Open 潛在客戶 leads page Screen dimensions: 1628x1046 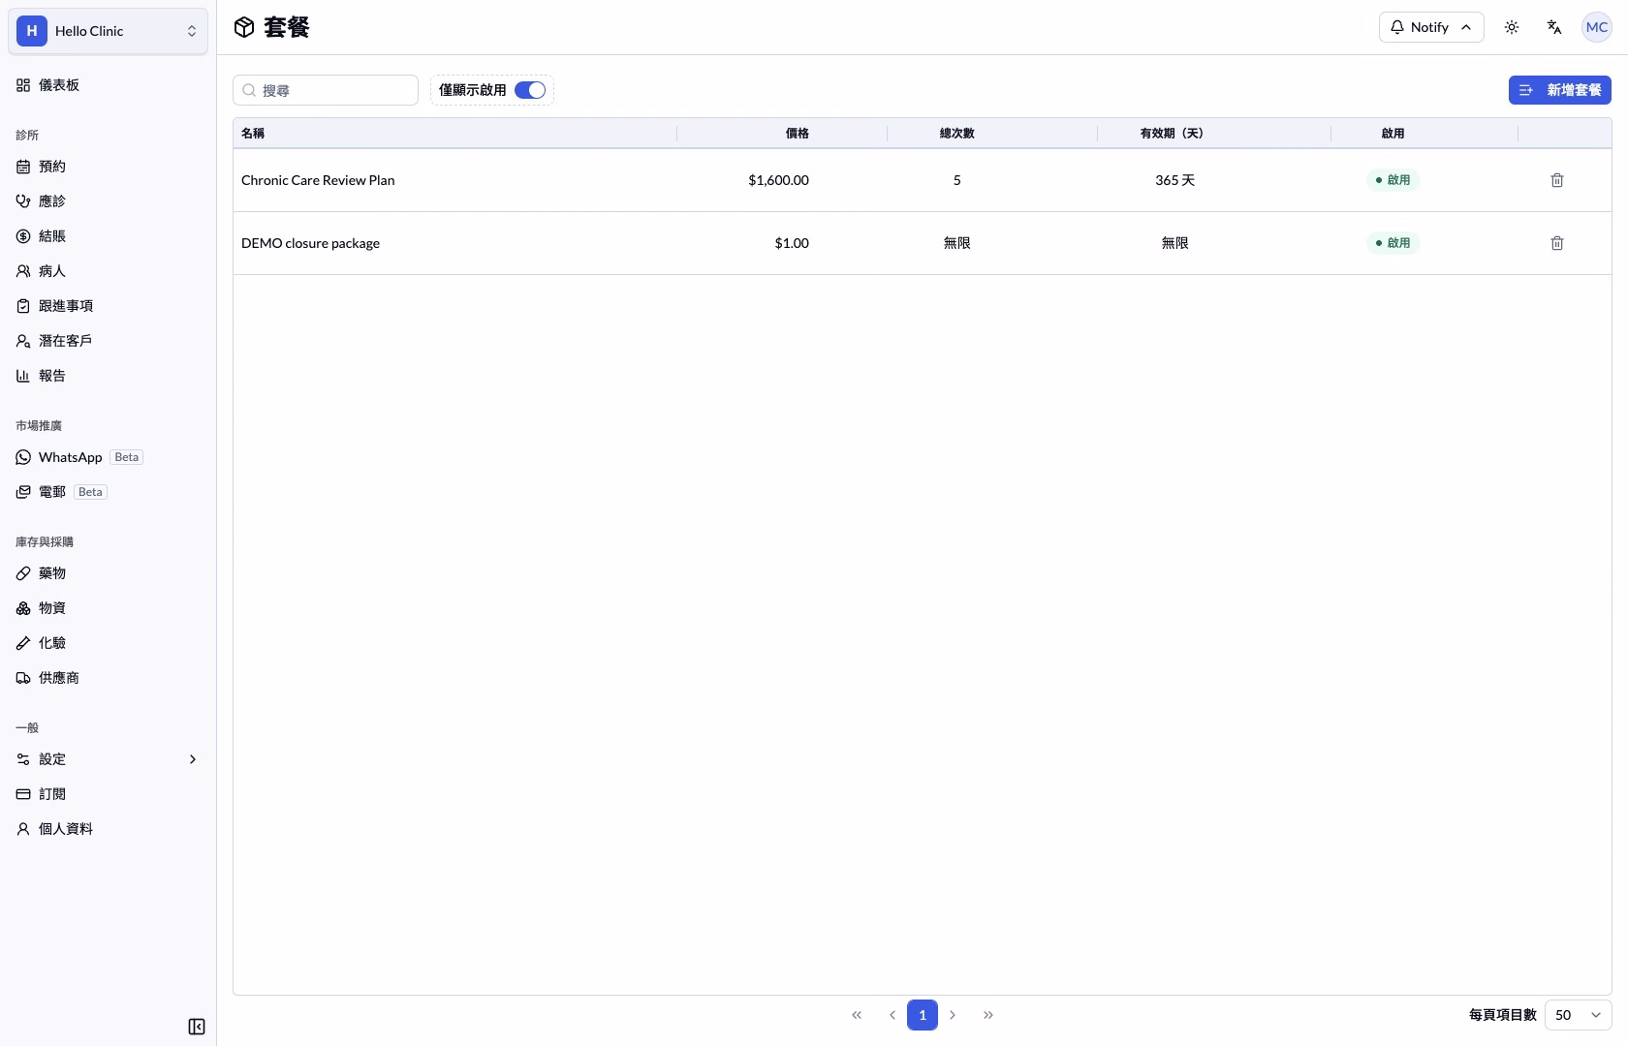coord(108,341)
